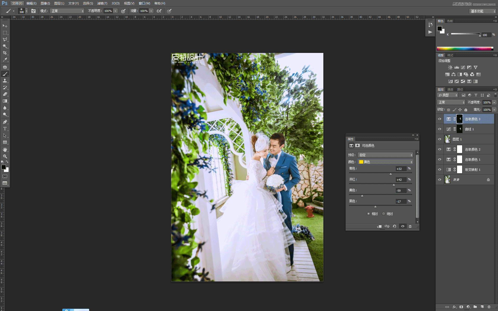Screen dimensions: 498x311
Task: Expand the 预设 dropdown set to 自定
Action: 385,155
